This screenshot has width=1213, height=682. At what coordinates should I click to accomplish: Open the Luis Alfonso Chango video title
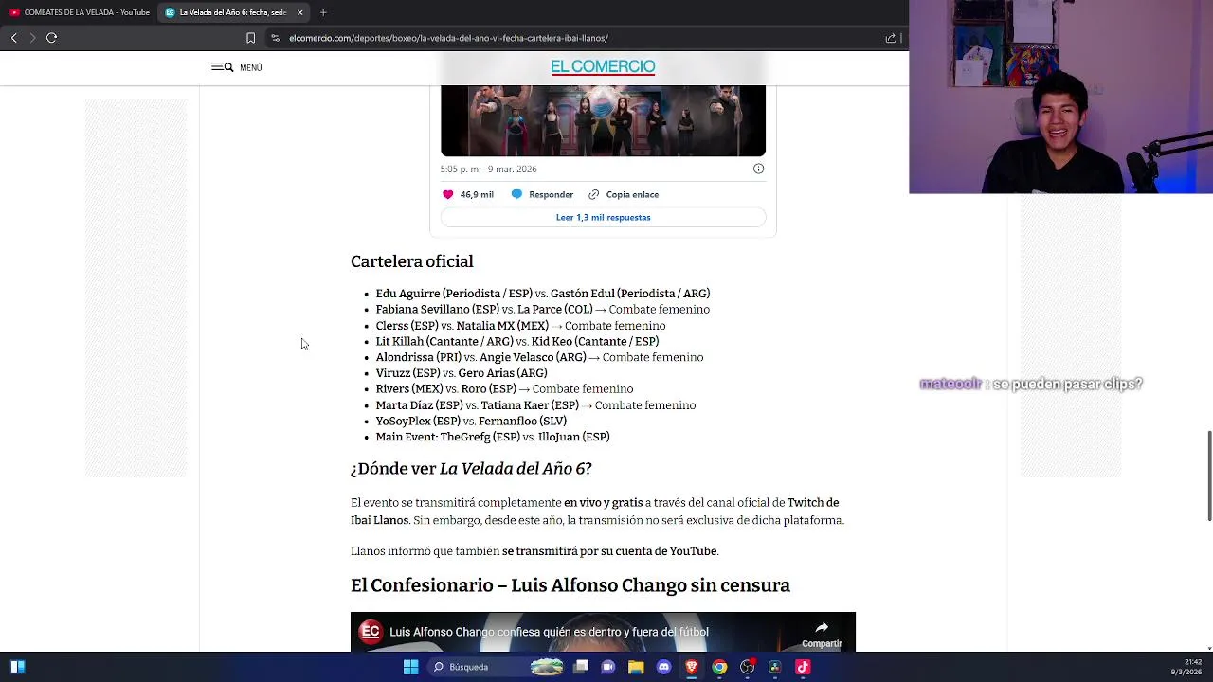tap(549, 632)
